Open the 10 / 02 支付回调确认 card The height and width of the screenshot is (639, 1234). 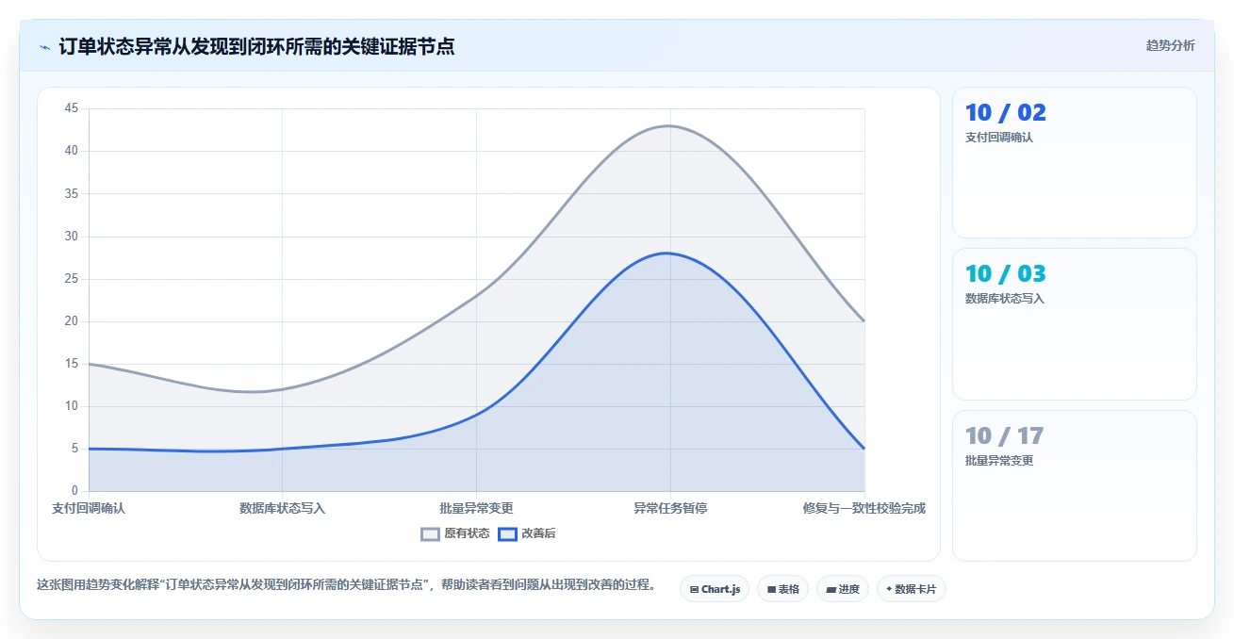[x=1075, y=162]
